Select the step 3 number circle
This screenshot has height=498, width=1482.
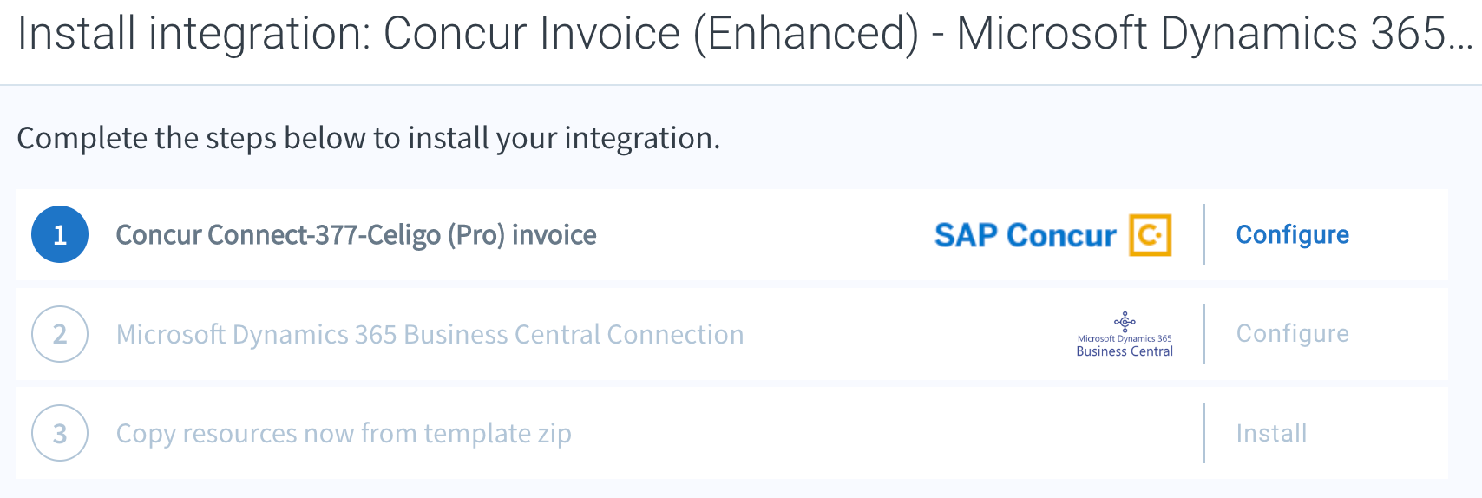60,433
